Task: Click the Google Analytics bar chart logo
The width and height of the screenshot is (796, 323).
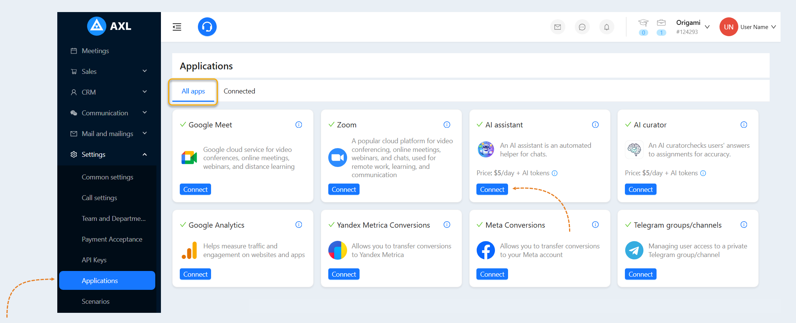Action: (x=189, y=250)
